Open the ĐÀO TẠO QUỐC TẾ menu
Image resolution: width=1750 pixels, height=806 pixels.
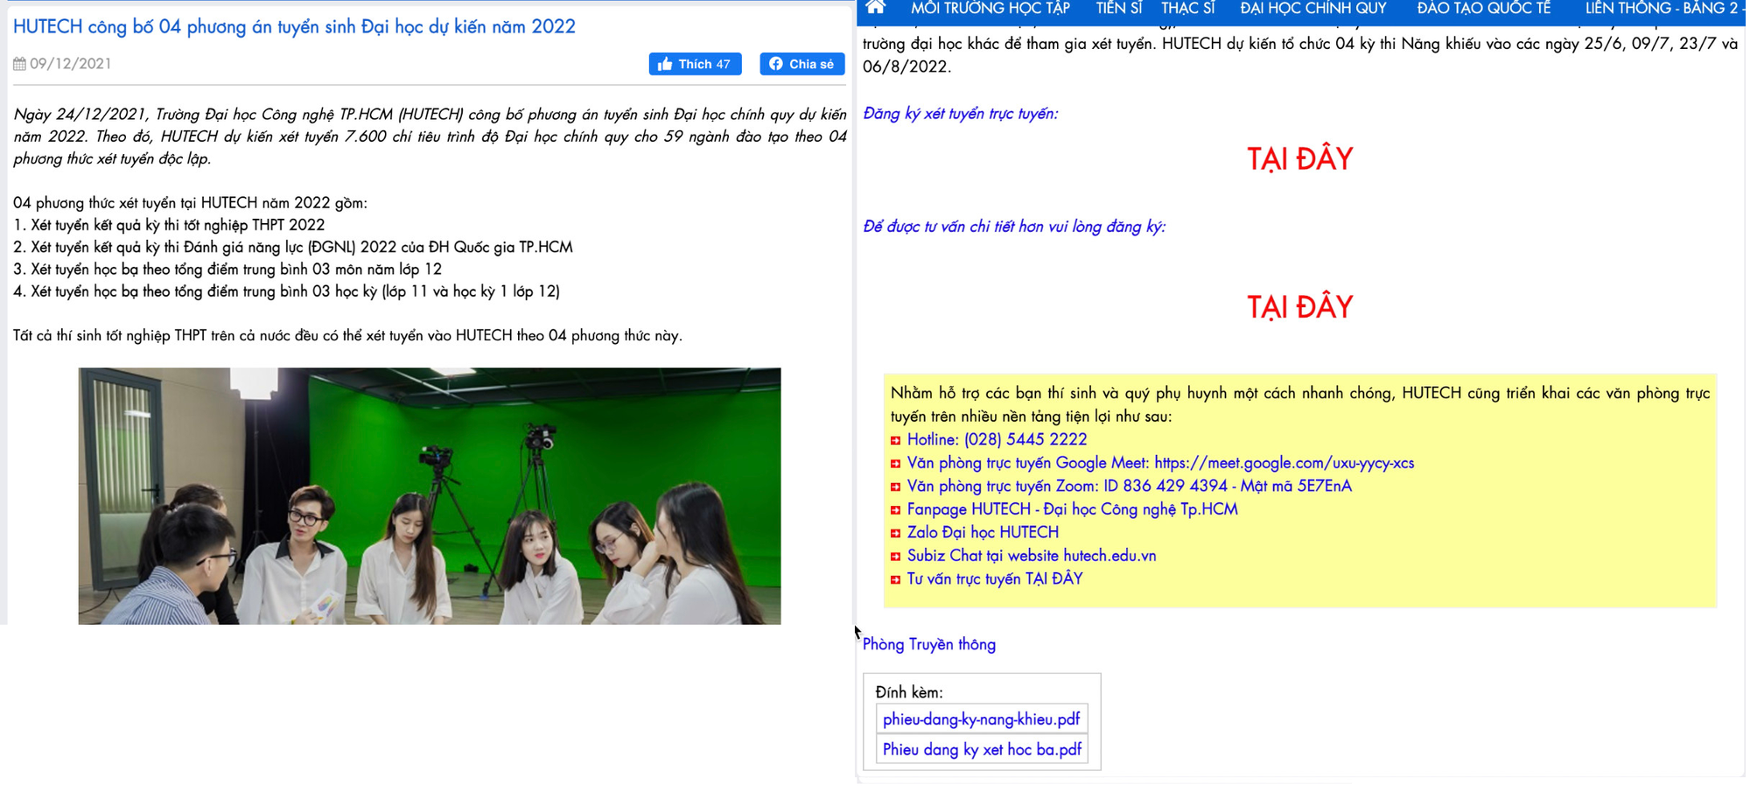tap(1484, 9)
